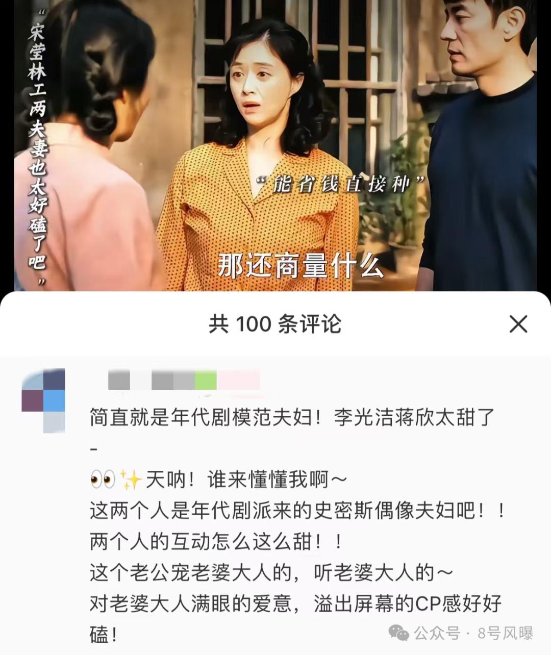Select the comment line 史密斯偶像夫妇吧
551x655 pixels.
click(297, 511)
